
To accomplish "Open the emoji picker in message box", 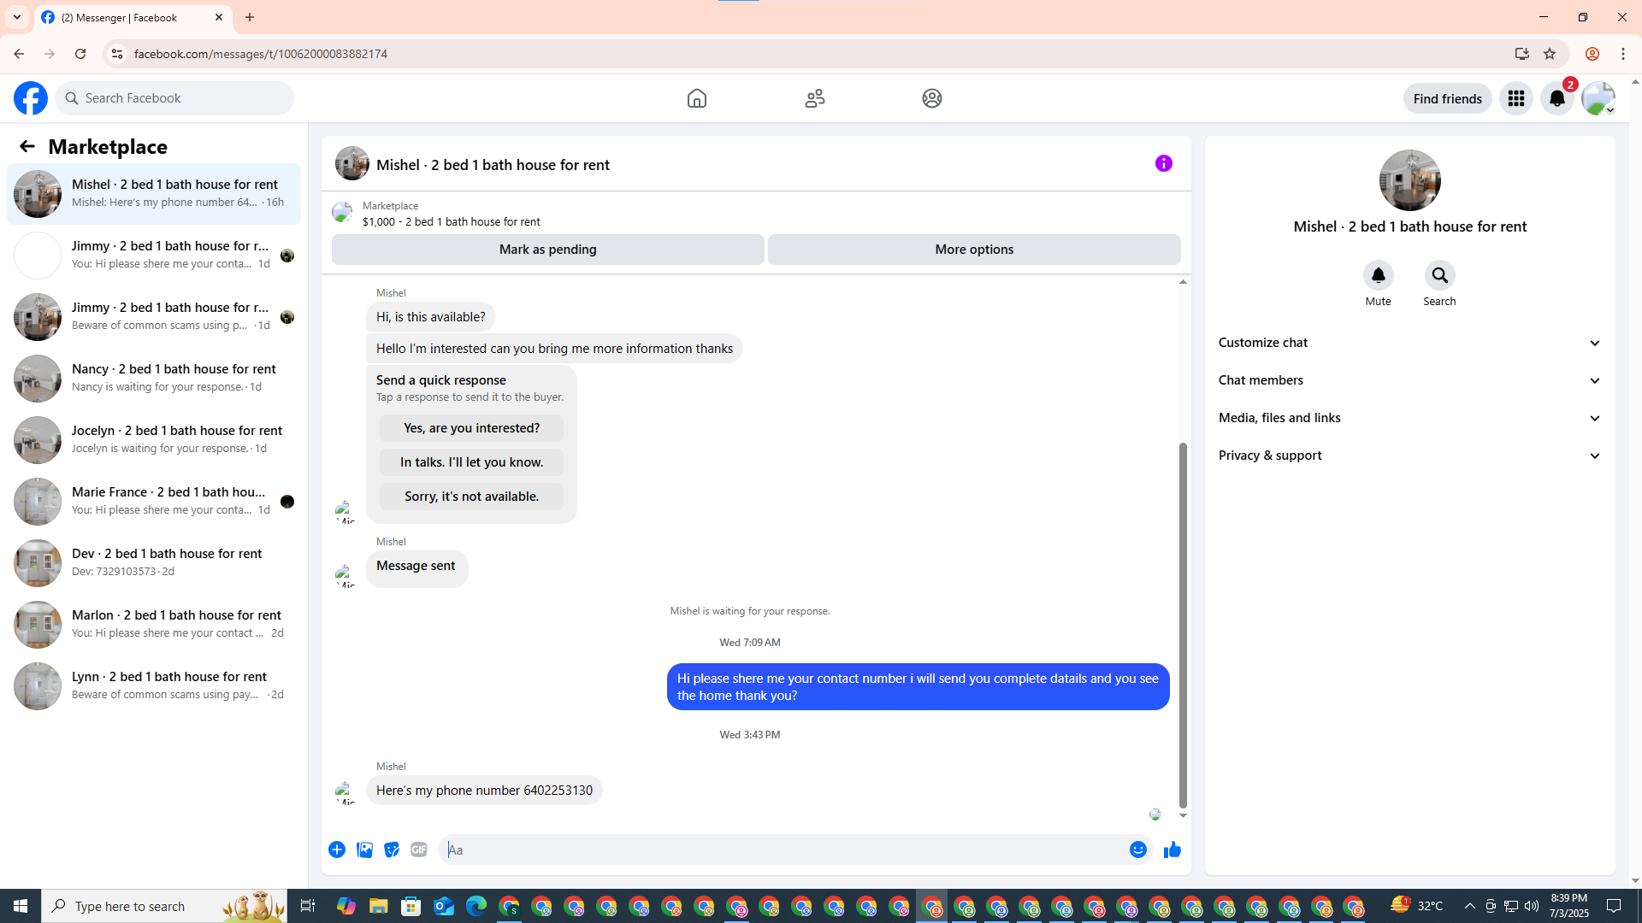I will pos(1137,850).
